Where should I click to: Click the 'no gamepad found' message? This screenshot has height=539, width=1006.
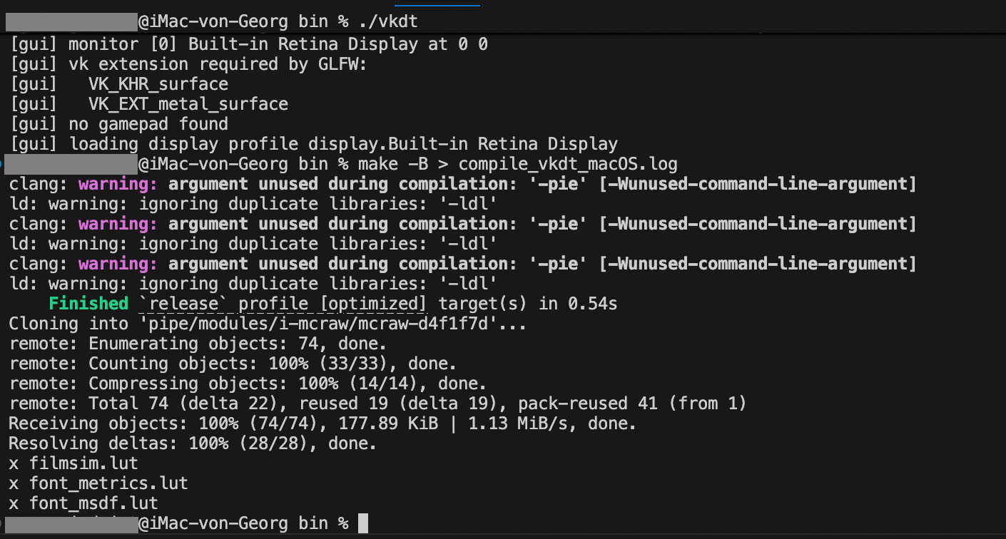click(148, 124)
